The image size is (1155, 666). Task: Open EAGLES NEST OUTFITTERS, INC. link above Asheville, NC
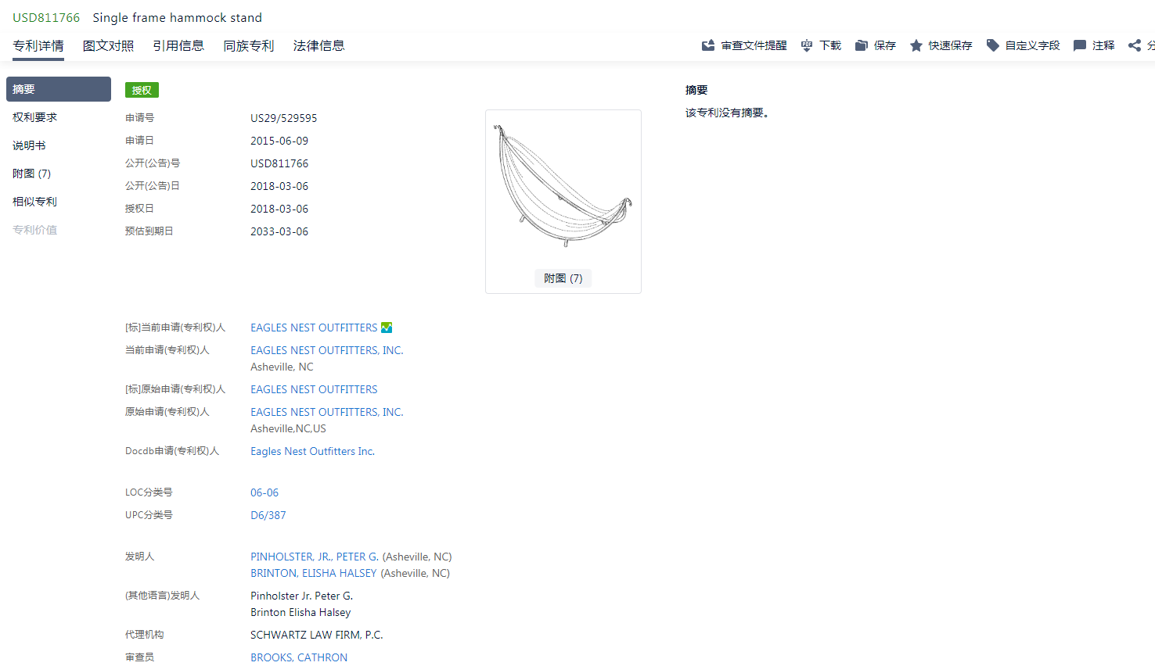[x=327, y=350]
